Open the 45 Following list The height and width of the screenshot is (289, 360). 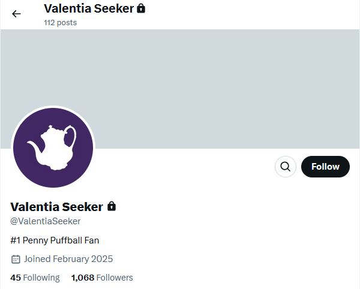[35, 278]
